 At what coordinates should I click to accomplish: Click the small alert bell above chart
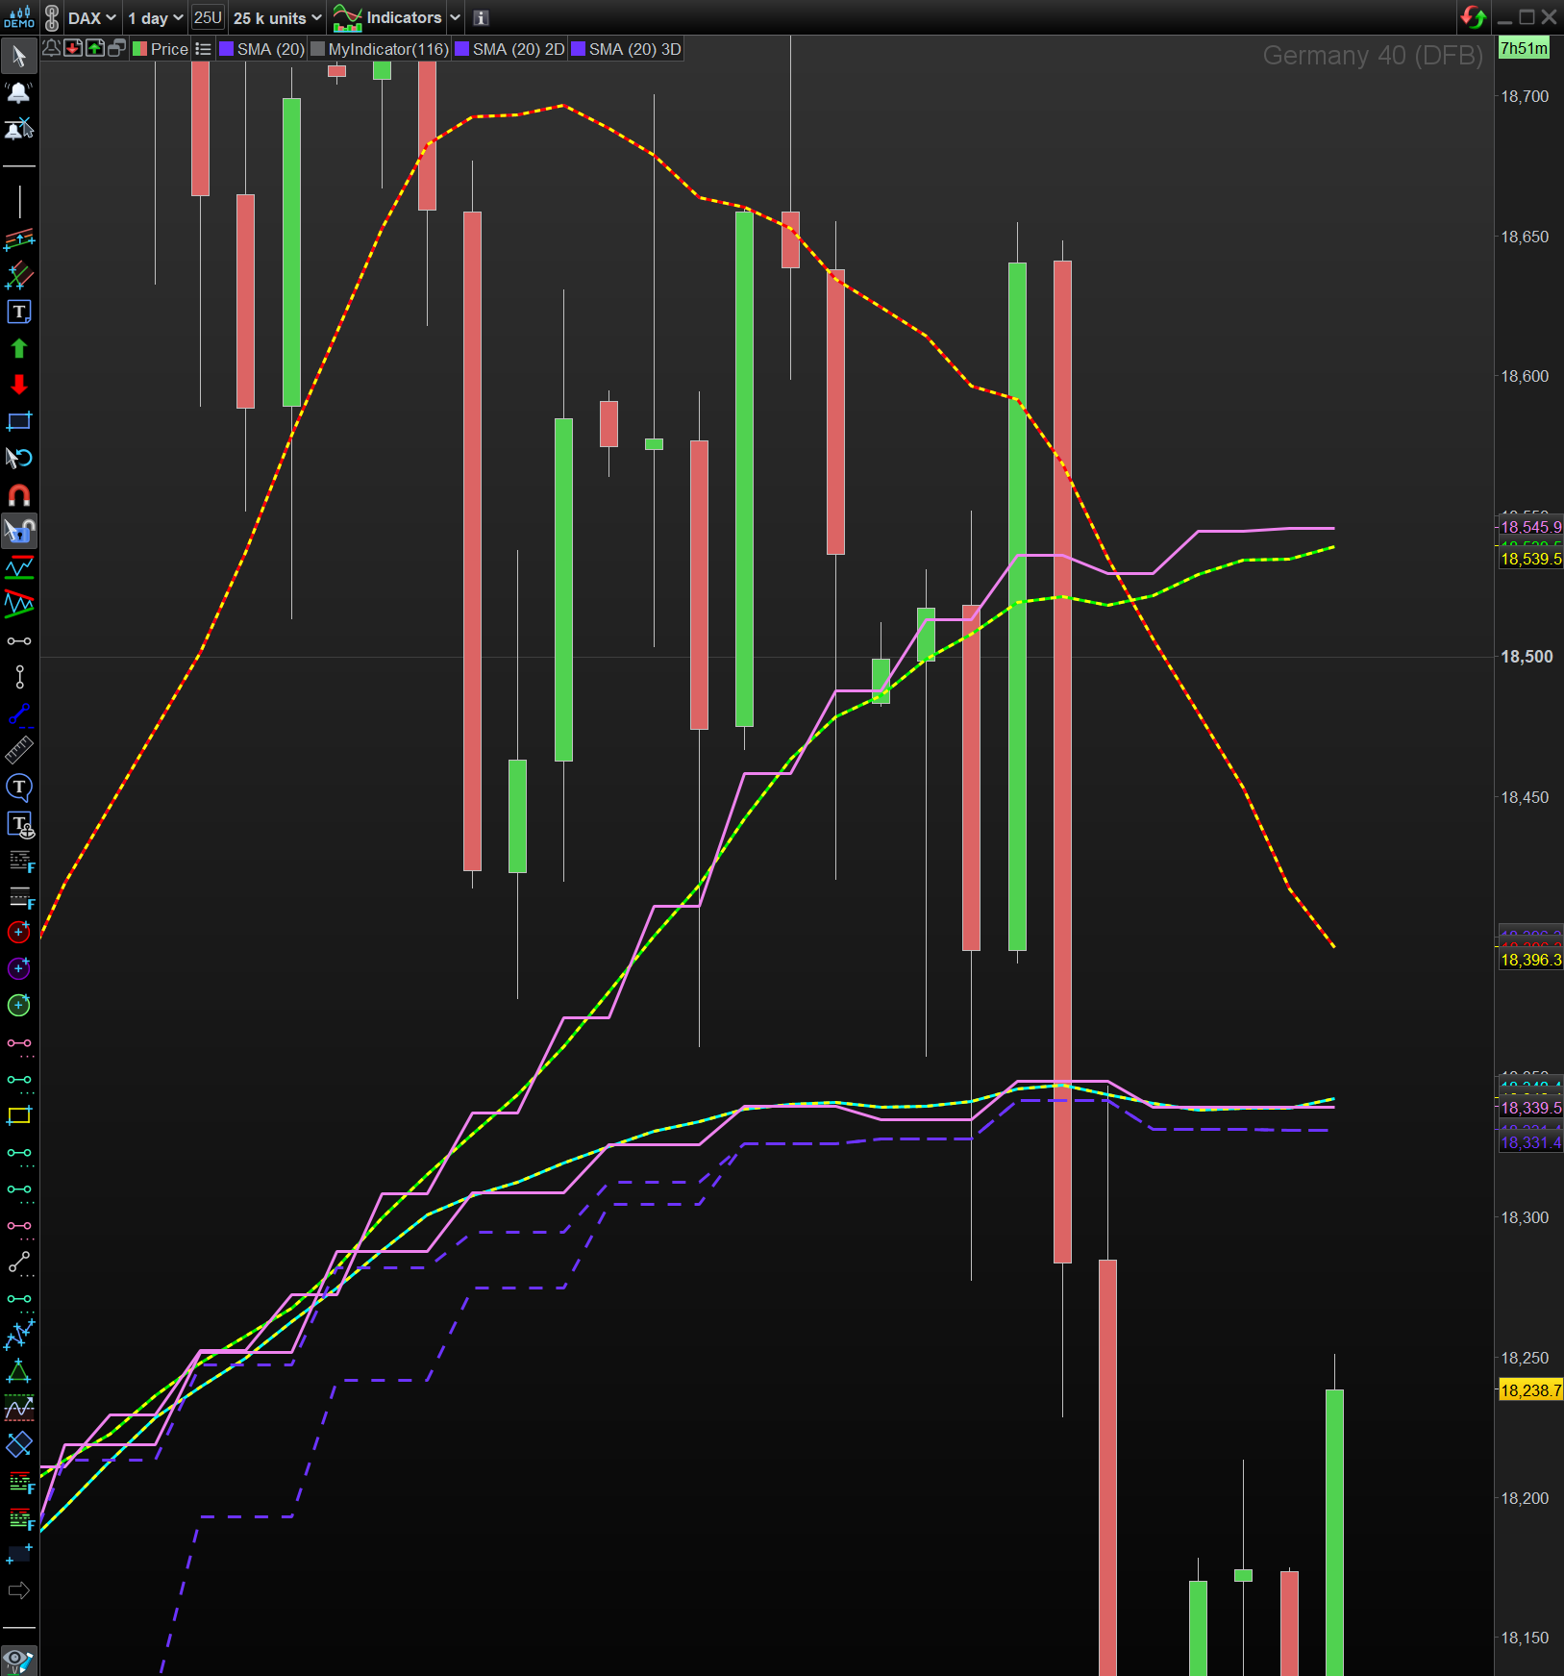click(51, 48)
